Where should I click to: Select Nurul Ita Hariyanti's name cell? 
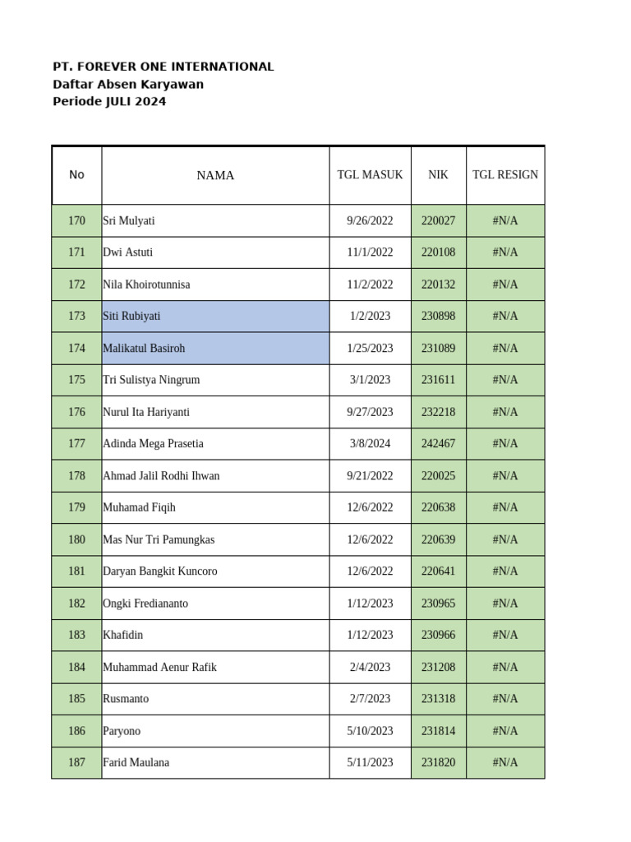click(146, 412)
